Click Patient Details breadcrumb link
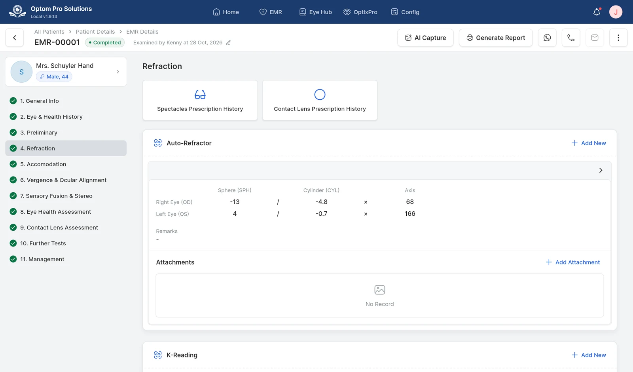This screenshot has width=633, height=372. coord(95,32)
